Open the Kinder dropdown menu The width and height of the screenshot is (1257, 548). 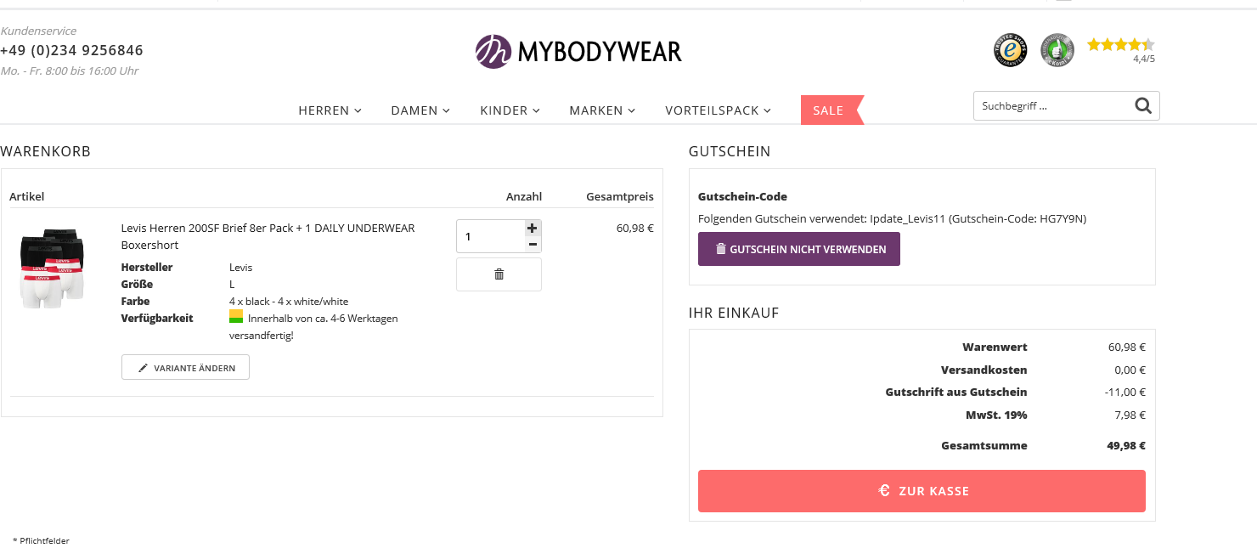[510, 110]
